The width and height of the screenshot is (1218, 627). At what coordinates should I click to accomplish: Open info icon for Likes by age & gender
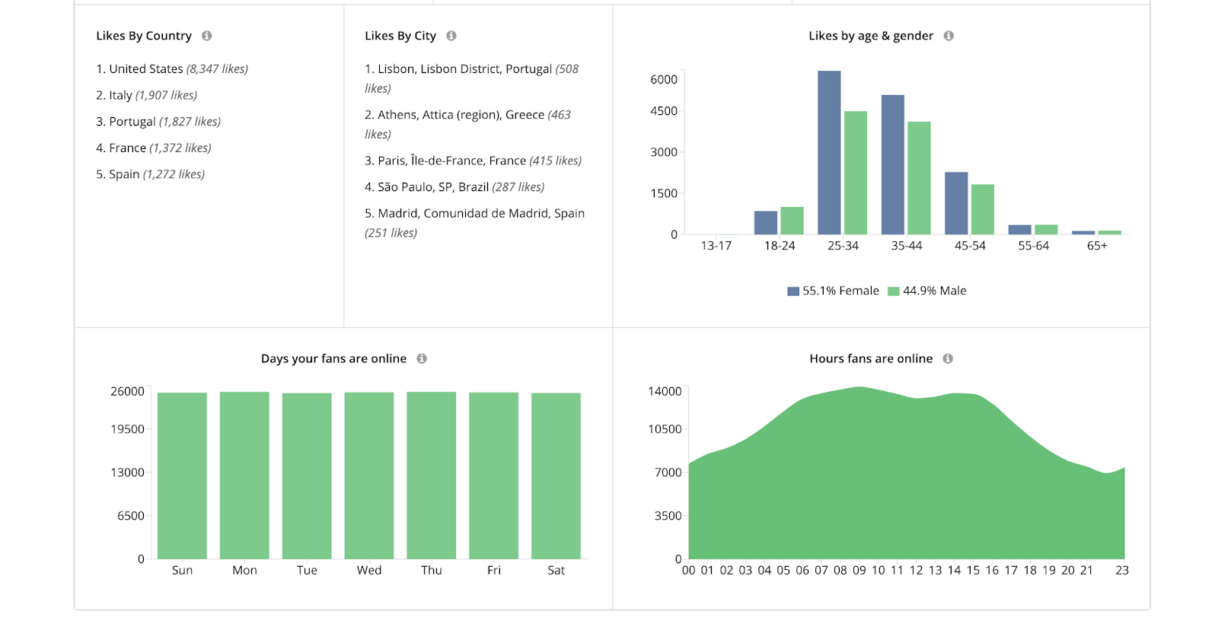coord(949,36)
